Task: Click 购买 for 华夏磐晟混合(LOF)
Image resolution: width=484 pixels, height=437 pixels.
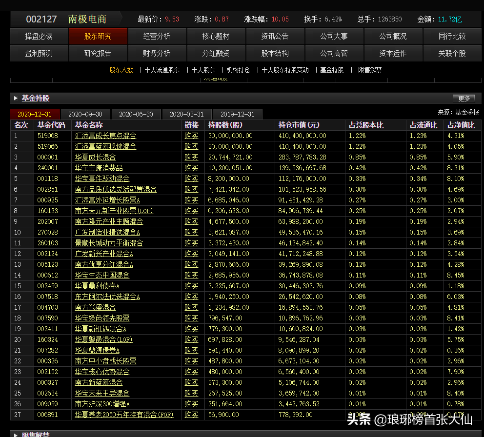Action: tap(191, 340)
